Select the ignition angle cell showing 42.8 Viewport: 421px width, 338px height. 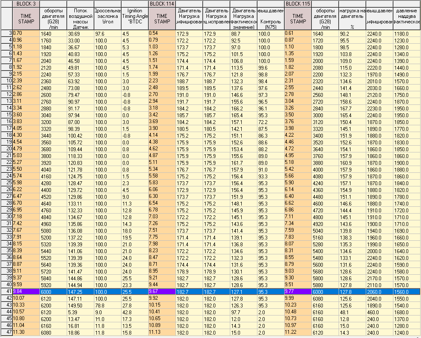[x=135, y=312]
